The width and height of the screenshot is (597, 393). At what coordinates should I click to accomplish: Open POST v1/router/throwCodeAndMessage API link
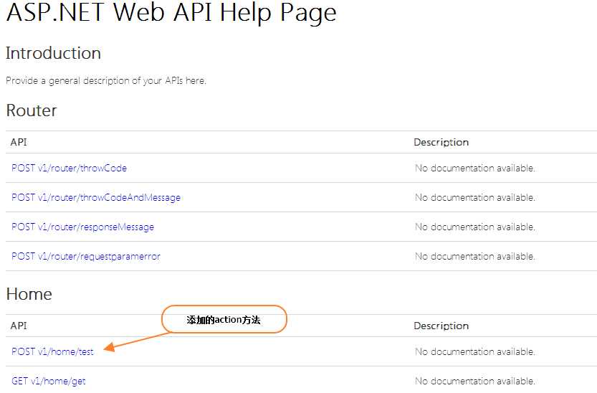pos(96,198)
